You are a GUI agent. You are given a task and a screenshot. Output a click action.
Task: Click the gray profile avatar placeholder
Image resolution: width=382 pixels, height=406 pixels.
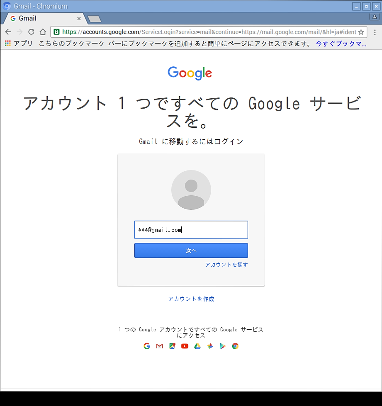(191, 190)
